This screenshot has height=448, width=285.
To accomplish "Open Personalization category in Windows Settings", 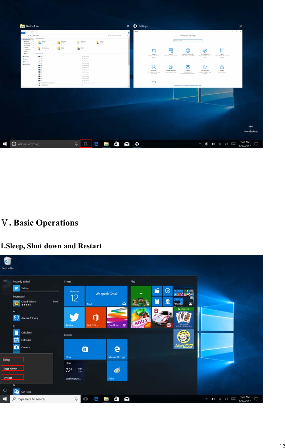I will pyautogui.click(x=205, y=53).
